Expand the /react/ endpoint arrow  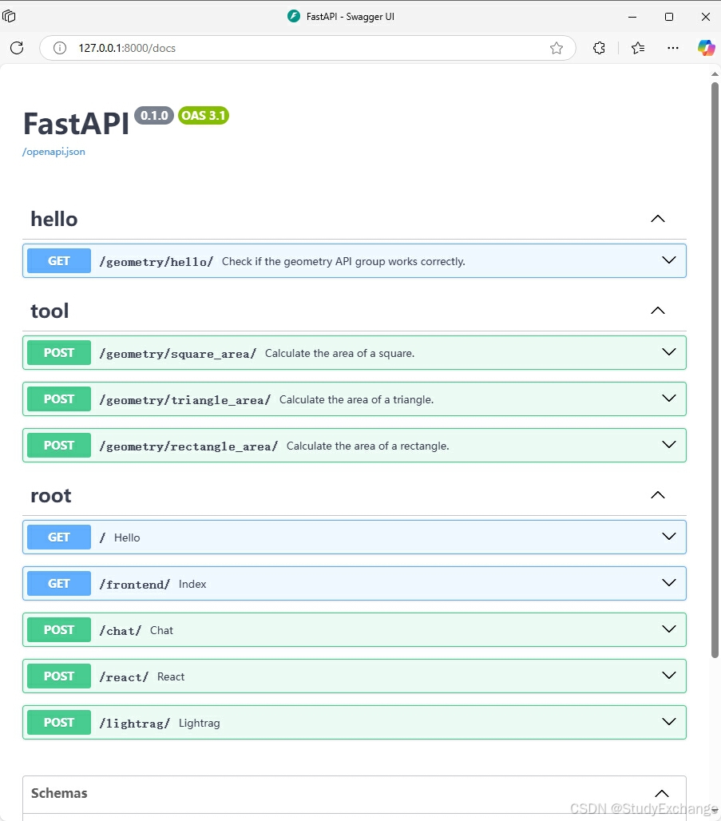point(668,676)
